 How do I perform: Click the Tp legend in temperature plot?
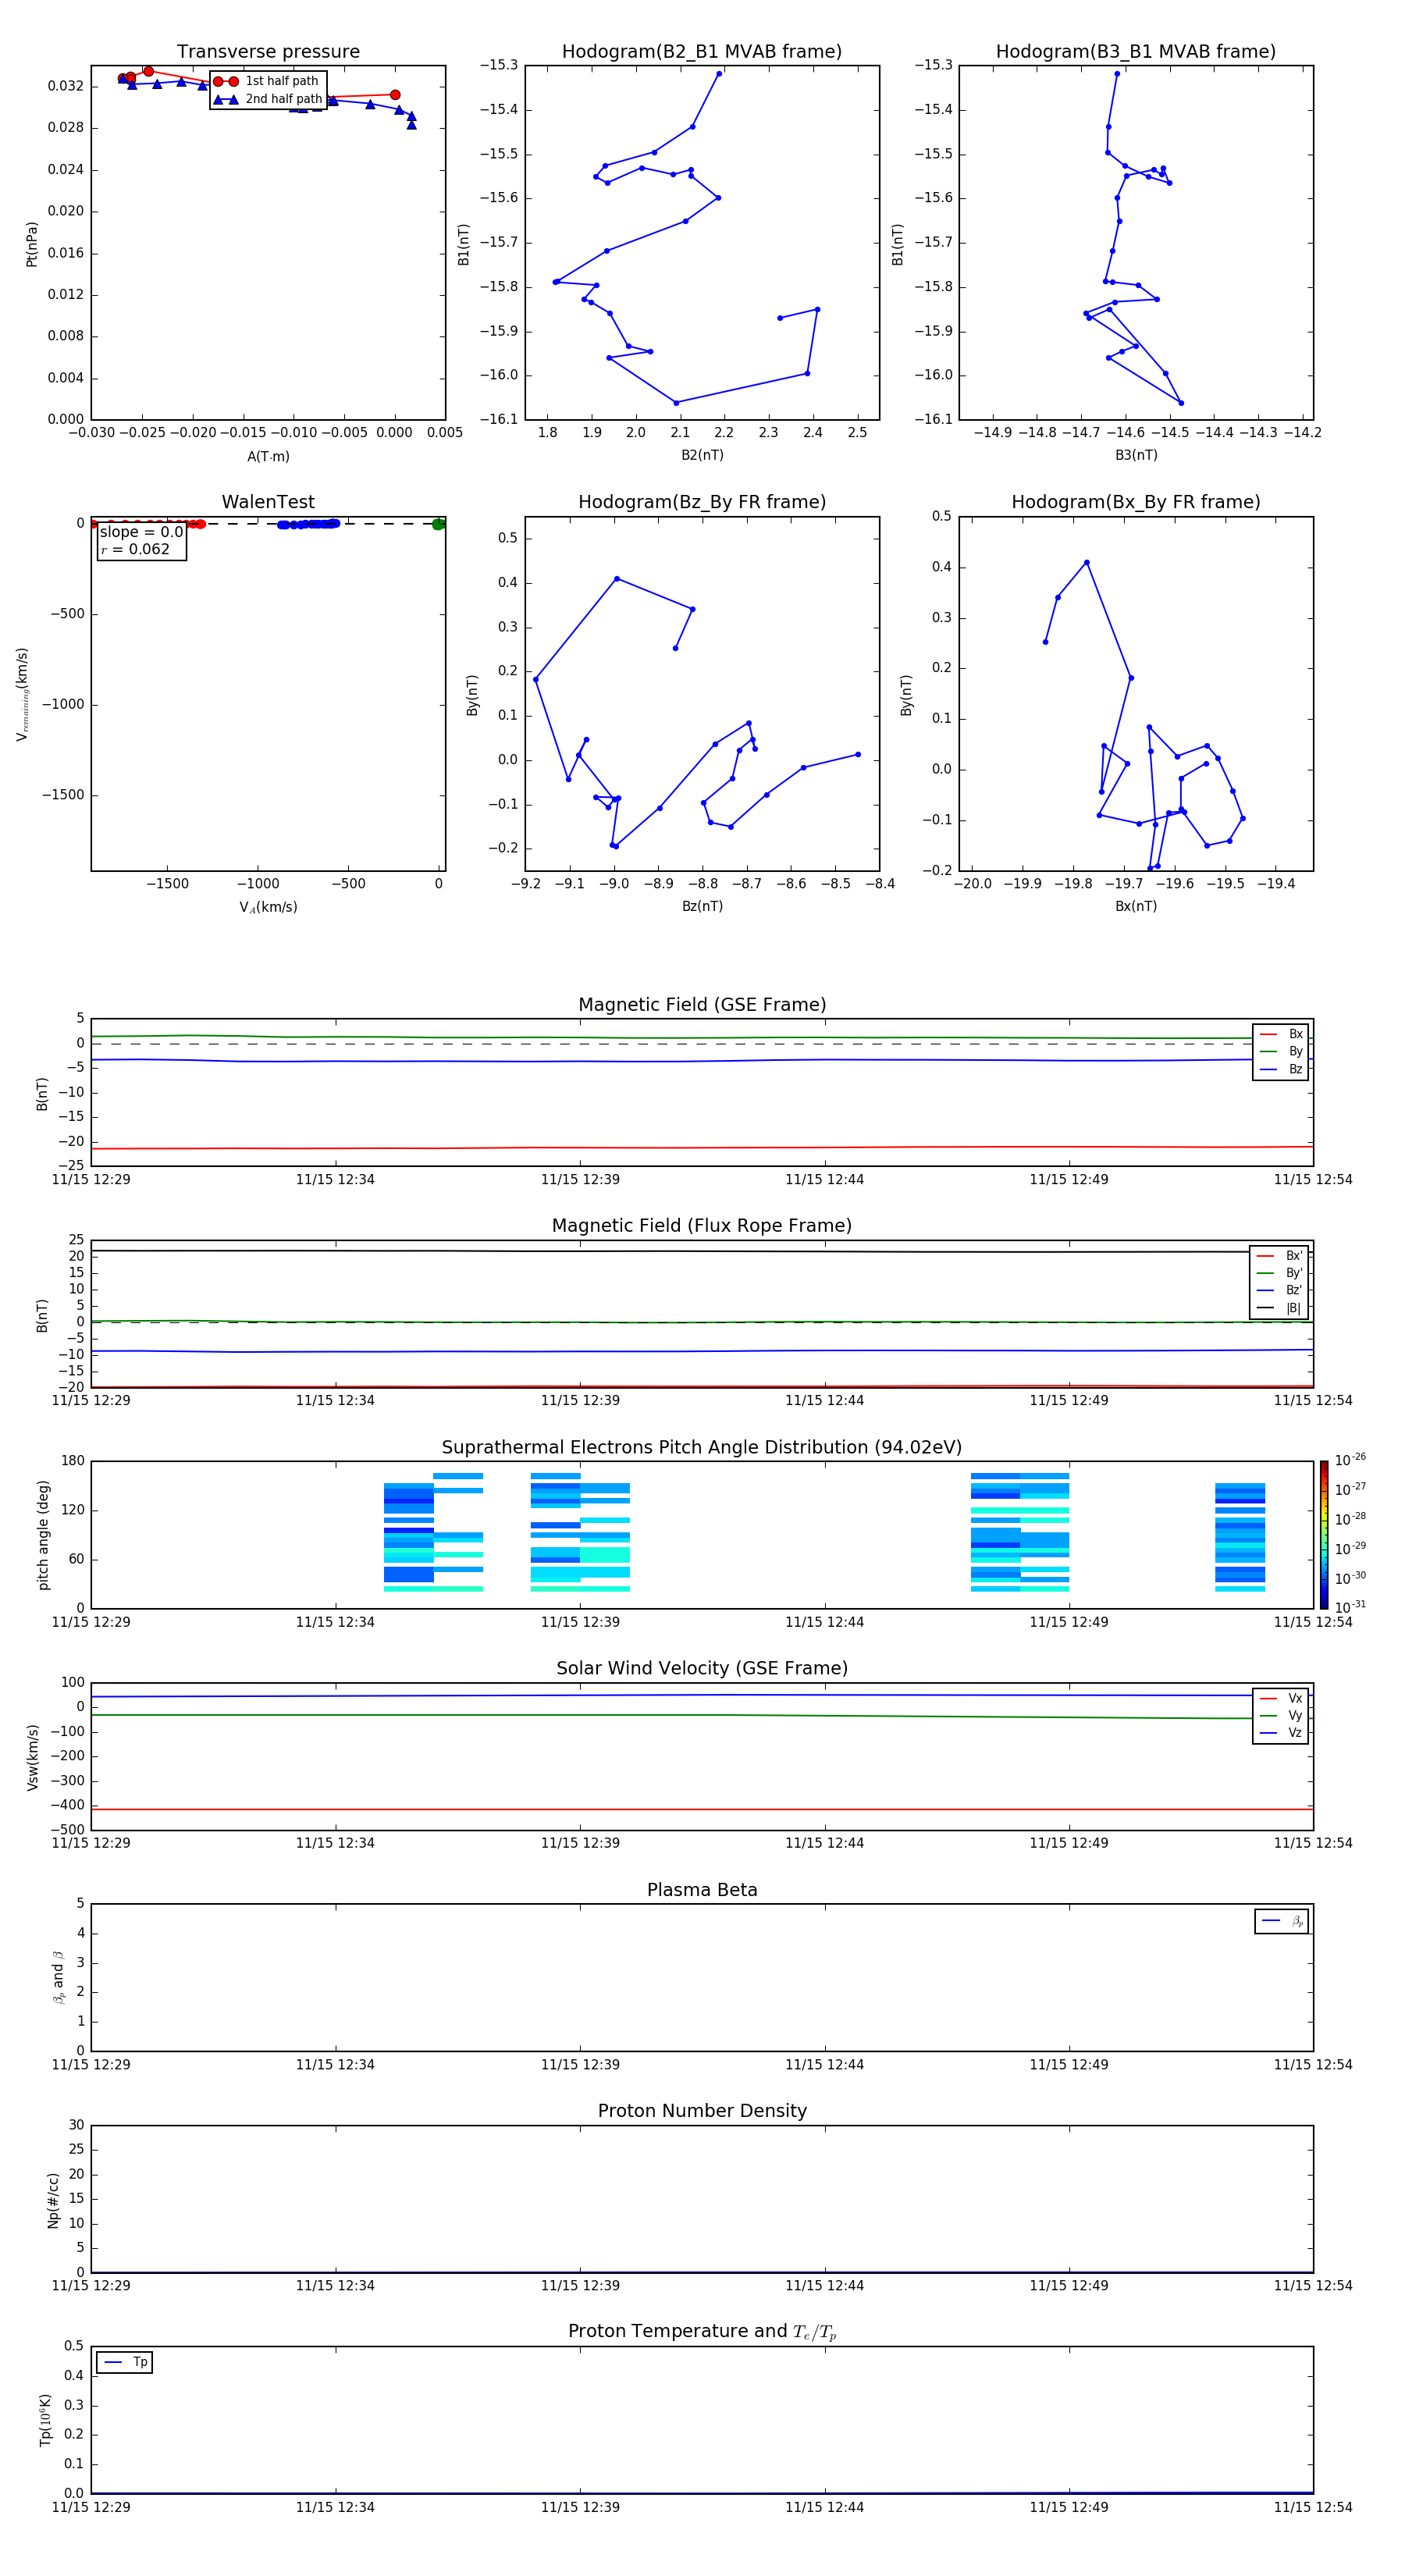point(125,2362)
